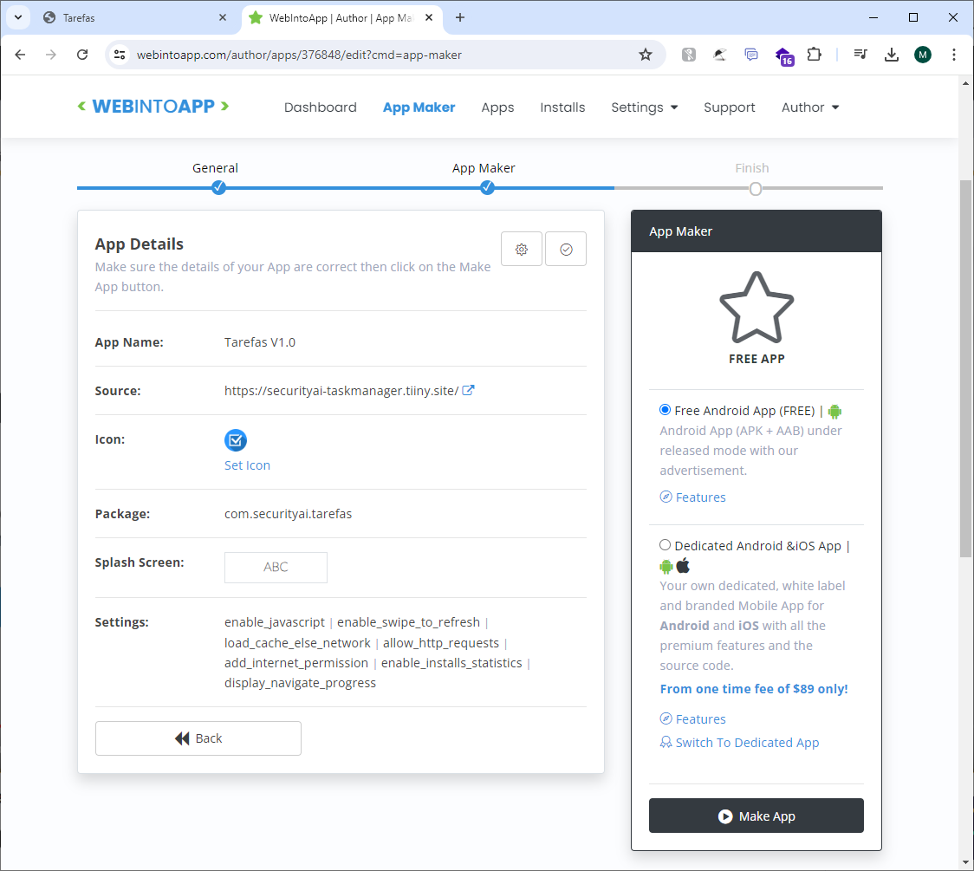The image size is (974, 871).
Task: Close the WebIntoApp browser tab
Action: [429, 18]
